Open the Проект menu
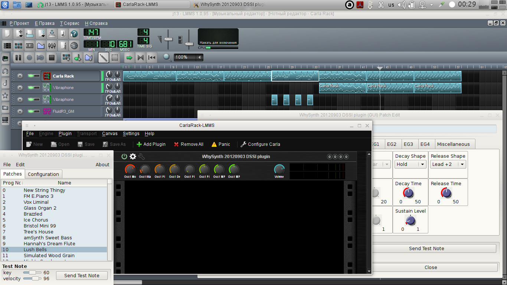The height and width of the screenshot is (285, 507). coord(19,23)
